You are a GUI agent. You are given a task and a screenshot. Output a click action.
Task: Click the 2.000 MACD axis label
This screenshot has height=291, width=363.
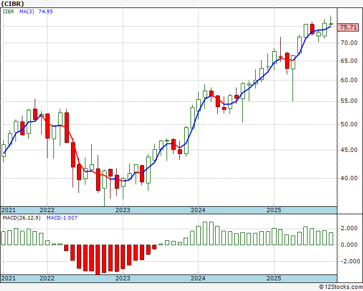tap(349, 228)
